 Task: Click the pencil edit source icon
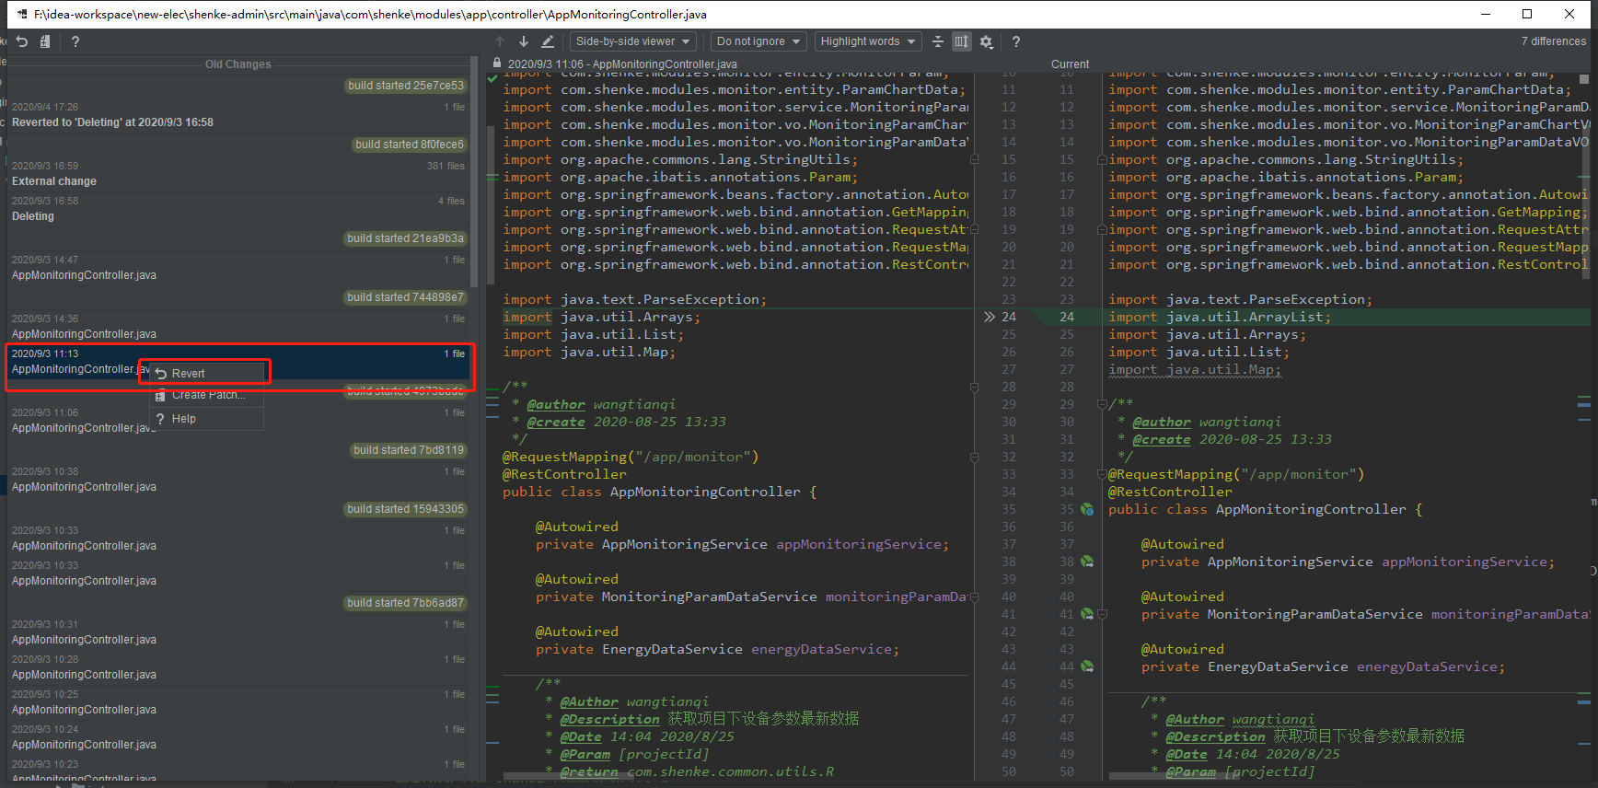[548, 41]
